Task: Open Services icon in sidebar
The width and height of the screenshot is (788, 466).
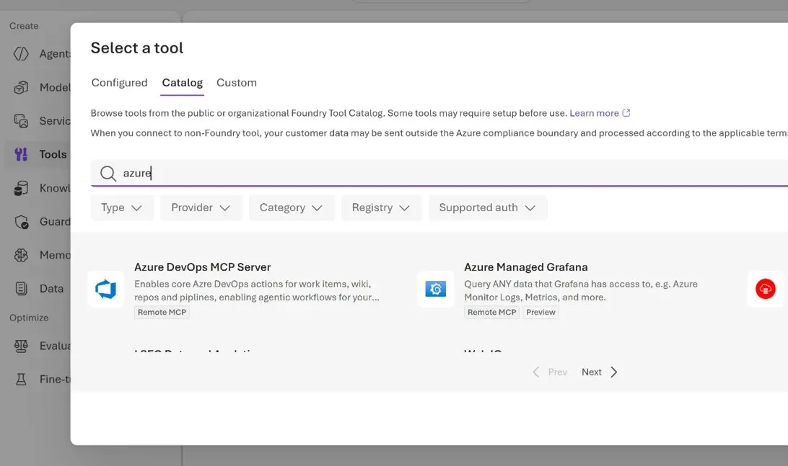Action: coord(21,121)
